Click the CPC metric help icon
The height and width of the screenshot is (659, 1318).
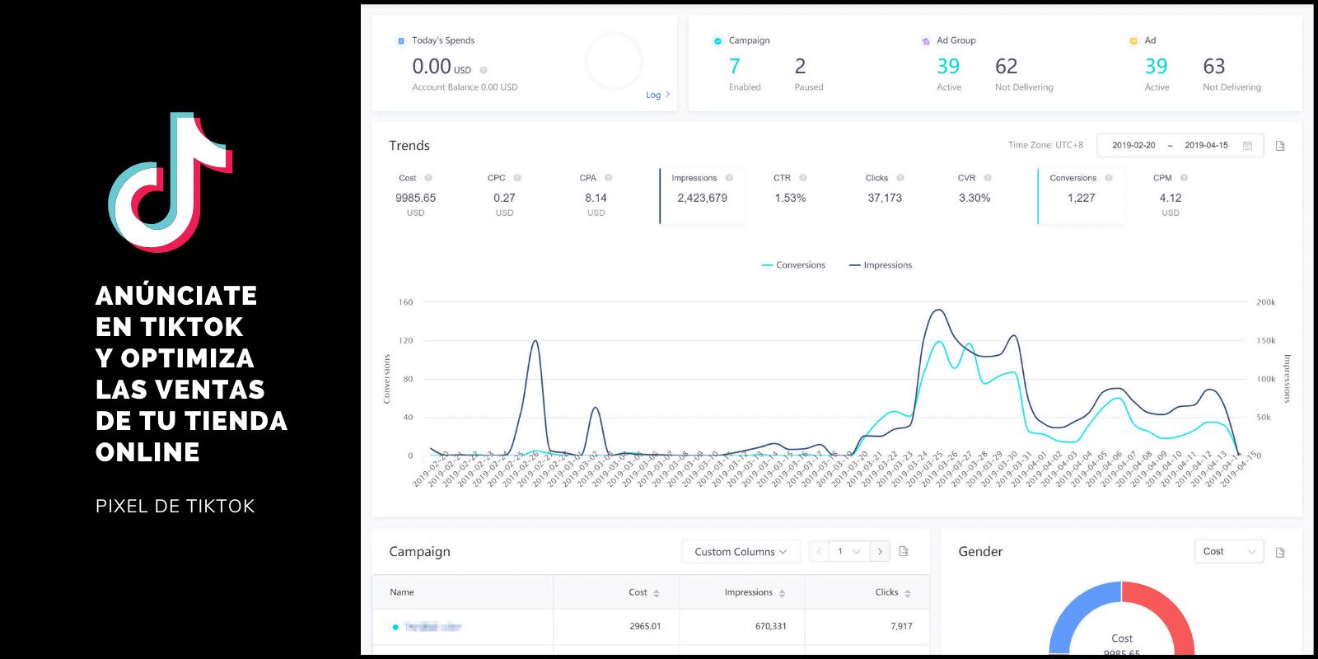point(517,178)
